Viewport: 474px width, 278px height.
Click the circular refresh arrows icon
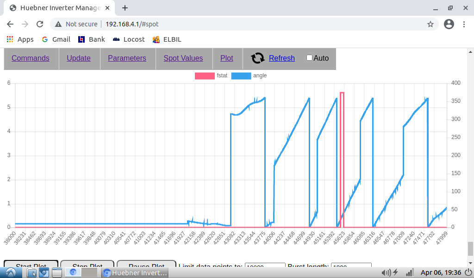[x=258, y=58]
